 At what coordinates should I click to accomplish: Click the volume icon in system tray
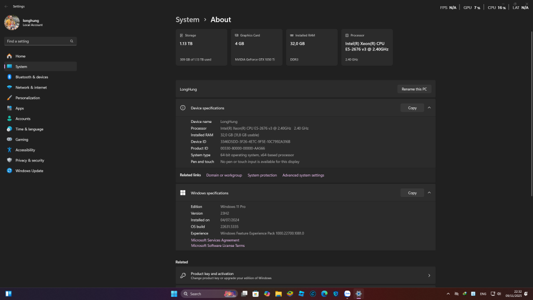(x=499, y=294)
